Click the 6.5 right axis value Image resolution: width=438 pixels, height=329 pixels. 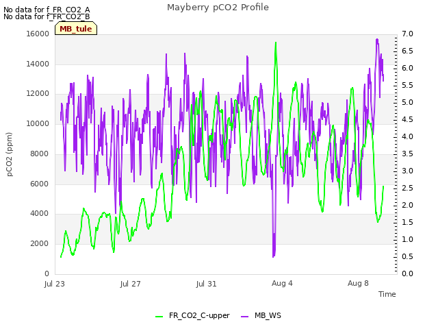tap(407, 51)
